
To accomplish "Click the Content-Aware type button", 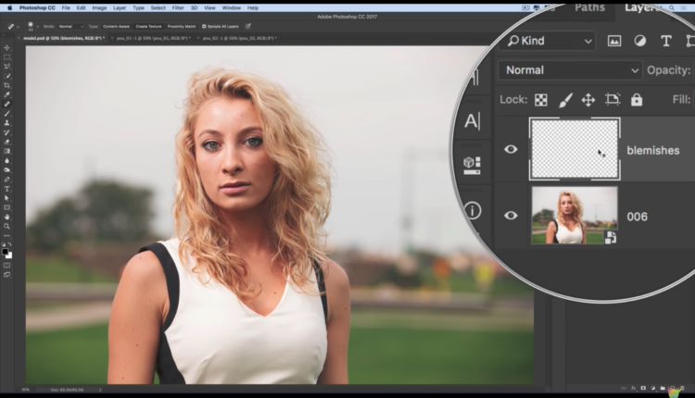I will (x=117, y=26).
